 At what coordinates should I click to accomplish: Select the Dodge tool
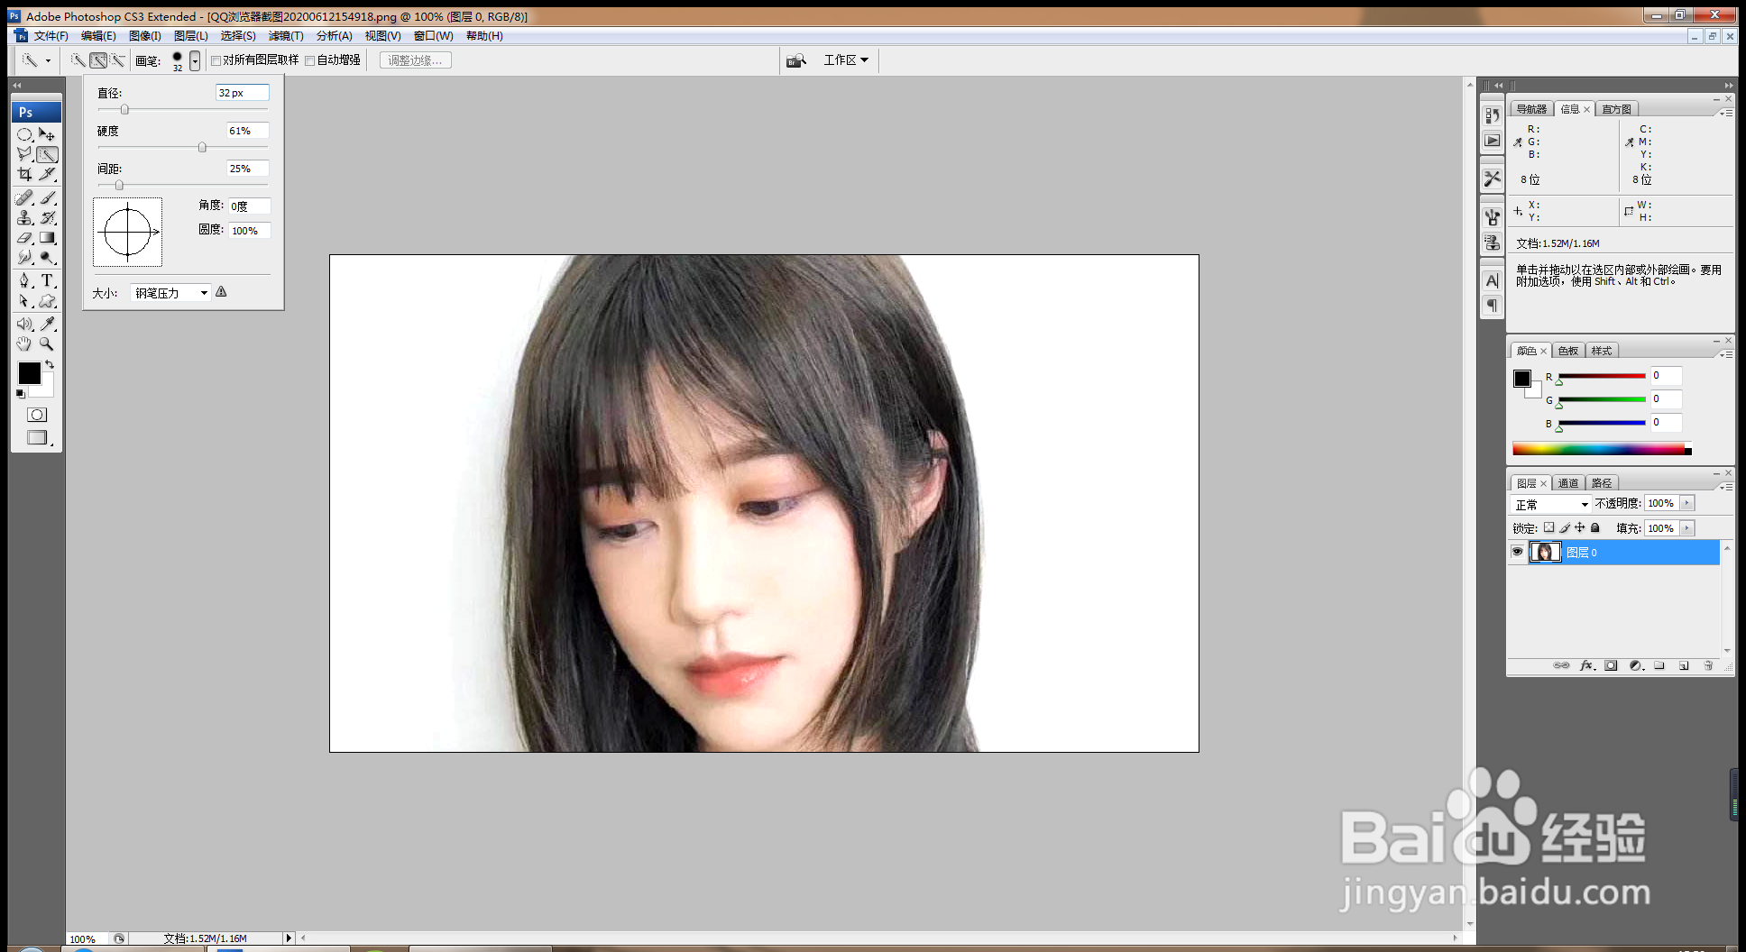pyautogui.click(x=47, y=257)
